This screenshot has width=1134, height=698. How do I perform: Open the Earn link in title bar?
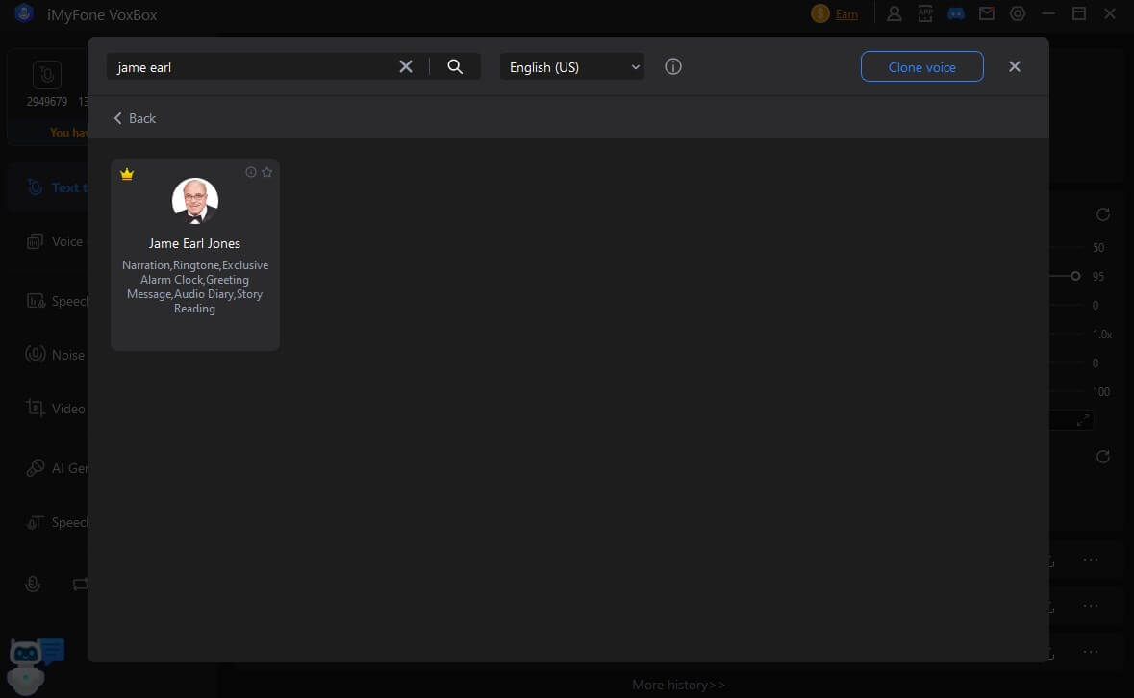(846, 14)
